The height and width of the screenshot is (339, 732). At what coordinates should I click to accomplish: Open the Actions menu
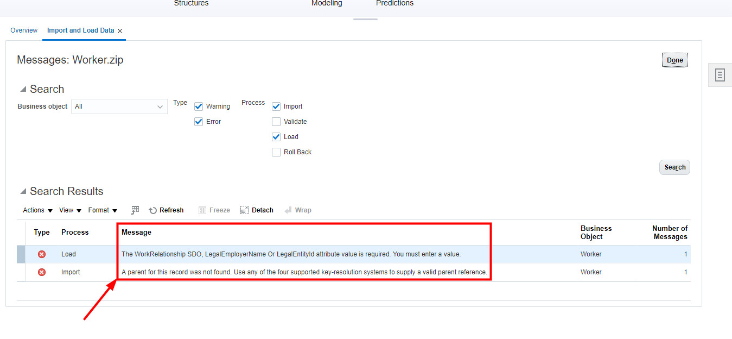pyautogui.click(x=37, y=210)
